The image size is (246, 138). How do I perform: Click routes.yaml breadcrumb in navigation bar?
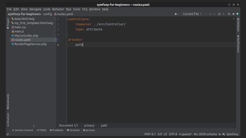[x=63, y=14]
